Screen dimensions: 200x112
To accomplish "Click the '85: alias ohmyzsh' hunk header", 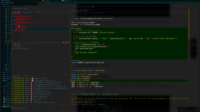I will tap(89, 70).
